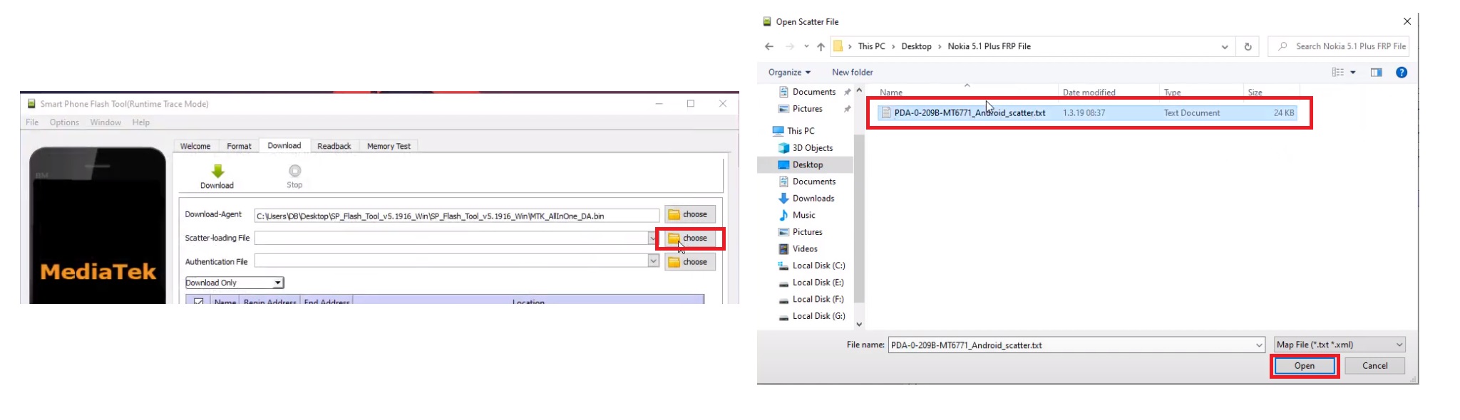Click the Up one level arrow
The image size is (1460, 420).
point(821,46)
